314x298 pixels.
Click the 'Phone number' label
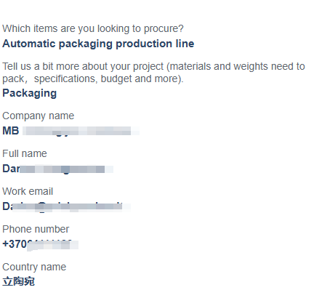coord(36,229)
